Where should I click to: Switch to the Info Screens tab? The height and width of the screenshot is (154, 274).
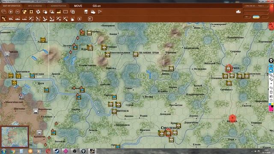35,6
